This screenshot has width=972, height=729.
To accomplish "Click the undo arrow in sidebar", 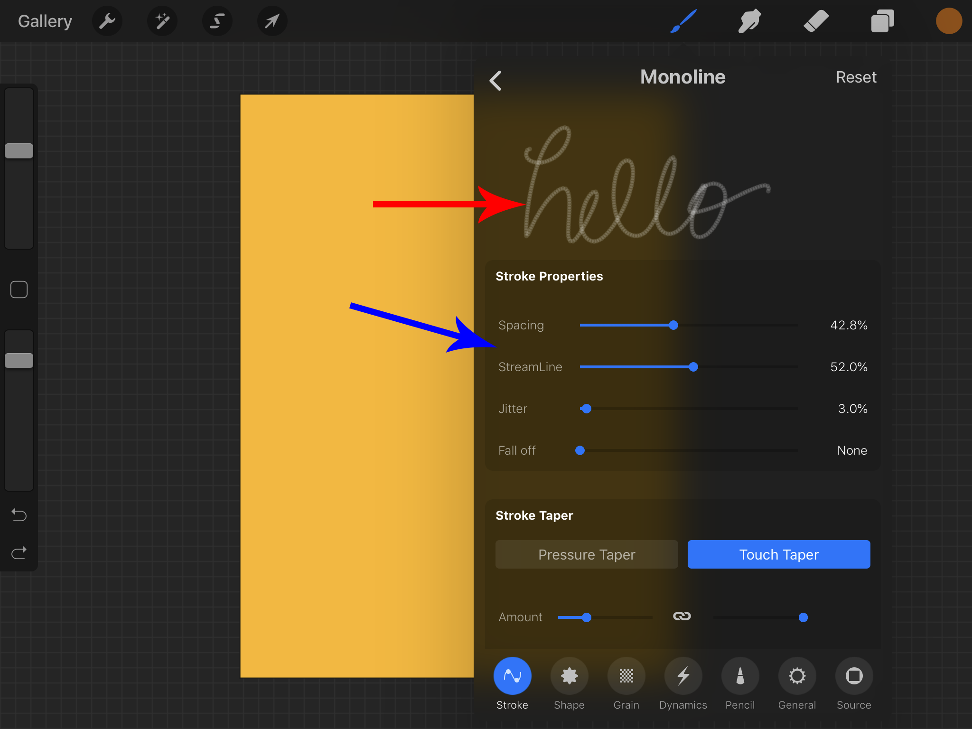I will [x=19, y=514].
